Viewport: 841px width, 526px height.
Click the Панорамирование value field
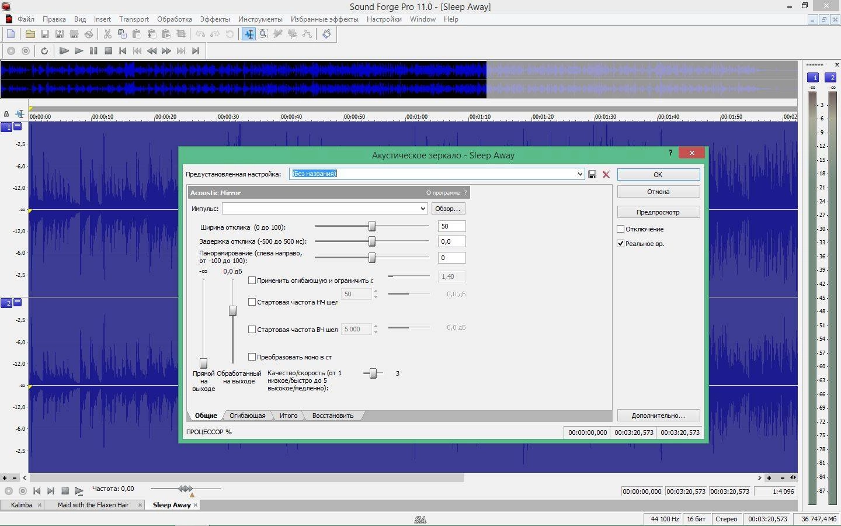click(x=451, y=258)
